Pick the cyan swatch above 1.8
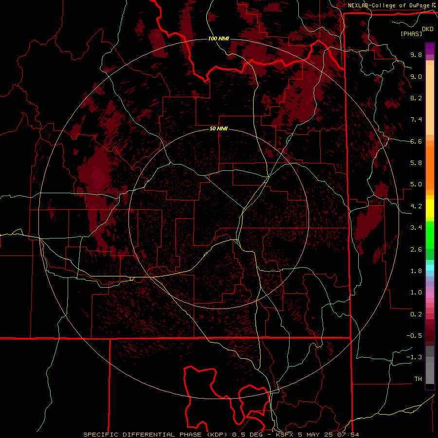This screenshot has width=438, height=438. pyautogui.click(x=430, y=268)
